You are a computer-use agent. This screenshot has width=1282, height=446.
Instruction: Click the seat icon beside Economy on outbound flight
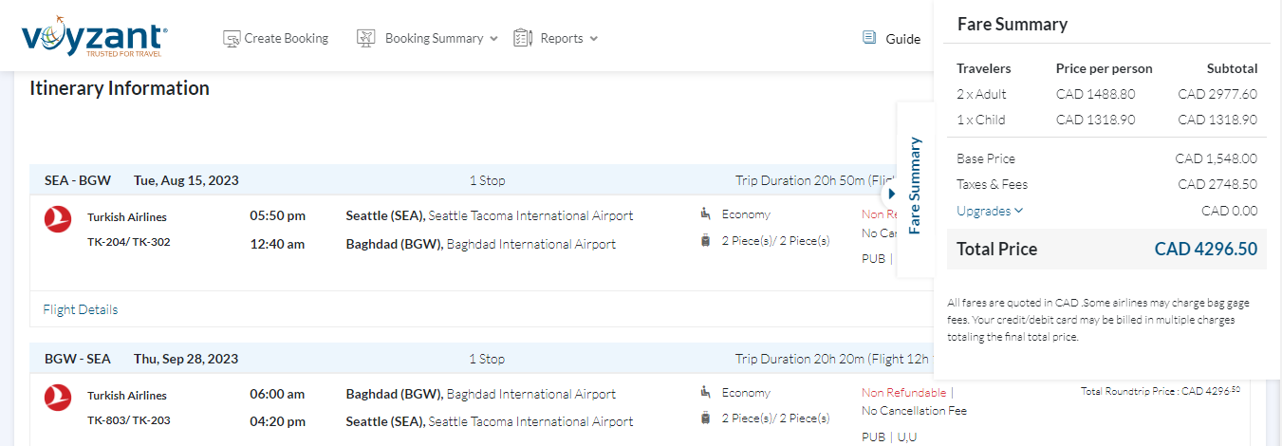pos(705,214)
